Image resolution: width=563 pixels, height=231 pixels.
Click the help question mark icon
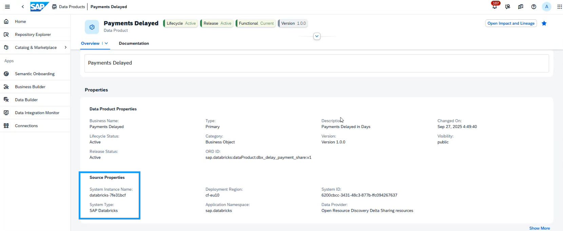coord(533,6)
